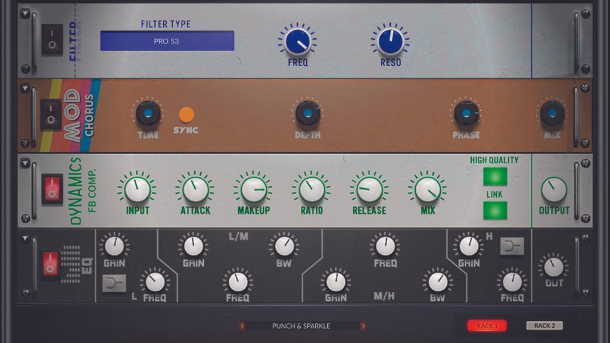Toggle the Filter module power switch
This screenshot has width=610, height=343.
[52, 40]
